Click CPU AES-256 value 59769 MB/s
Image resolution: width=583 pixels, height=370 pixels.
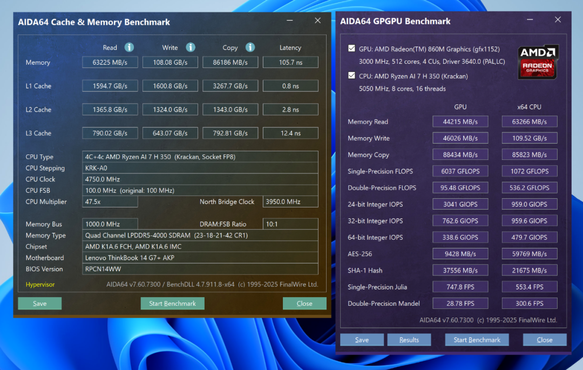(x=530, y=254)
